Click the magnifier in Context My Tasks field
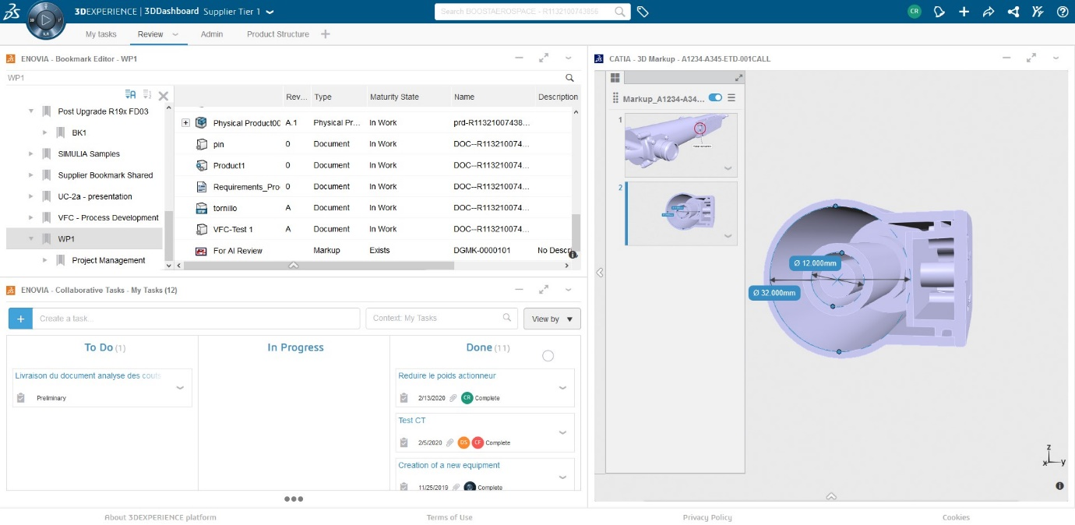The width and height of the screenshot is (1075, 525). click(507, 317)
